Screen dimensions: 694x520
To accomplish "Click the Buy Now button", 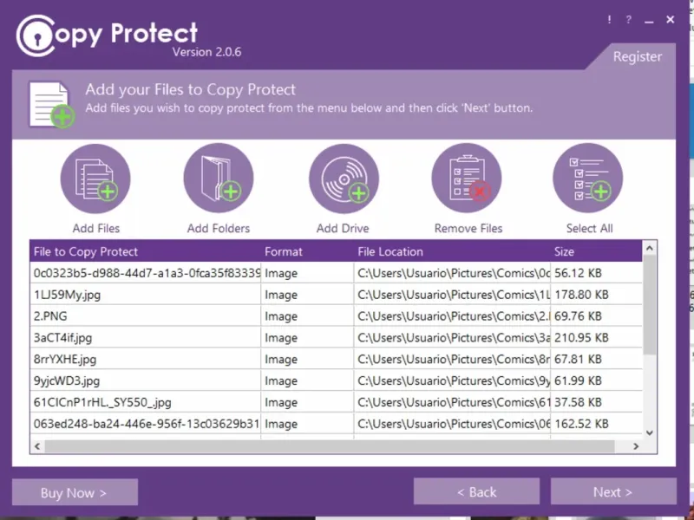I will [75, 492].
